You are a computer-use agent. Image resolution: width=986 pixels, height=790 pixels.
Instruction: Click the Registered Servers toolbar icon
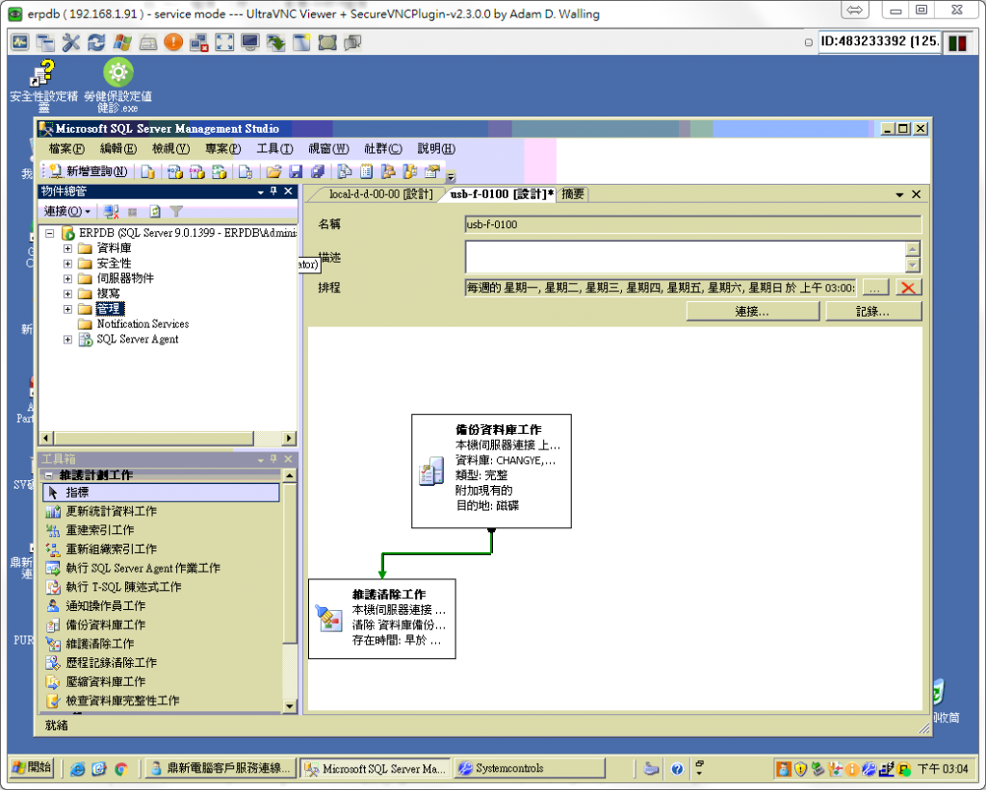tap(345, 171)
